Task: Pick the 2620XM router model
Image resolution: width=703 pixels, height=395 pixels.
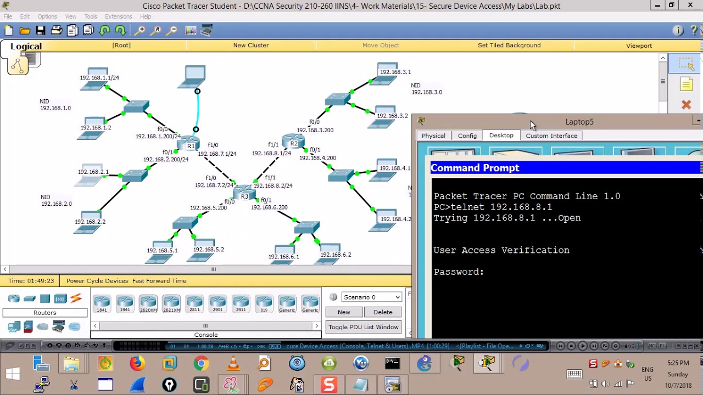Action: 148,304
